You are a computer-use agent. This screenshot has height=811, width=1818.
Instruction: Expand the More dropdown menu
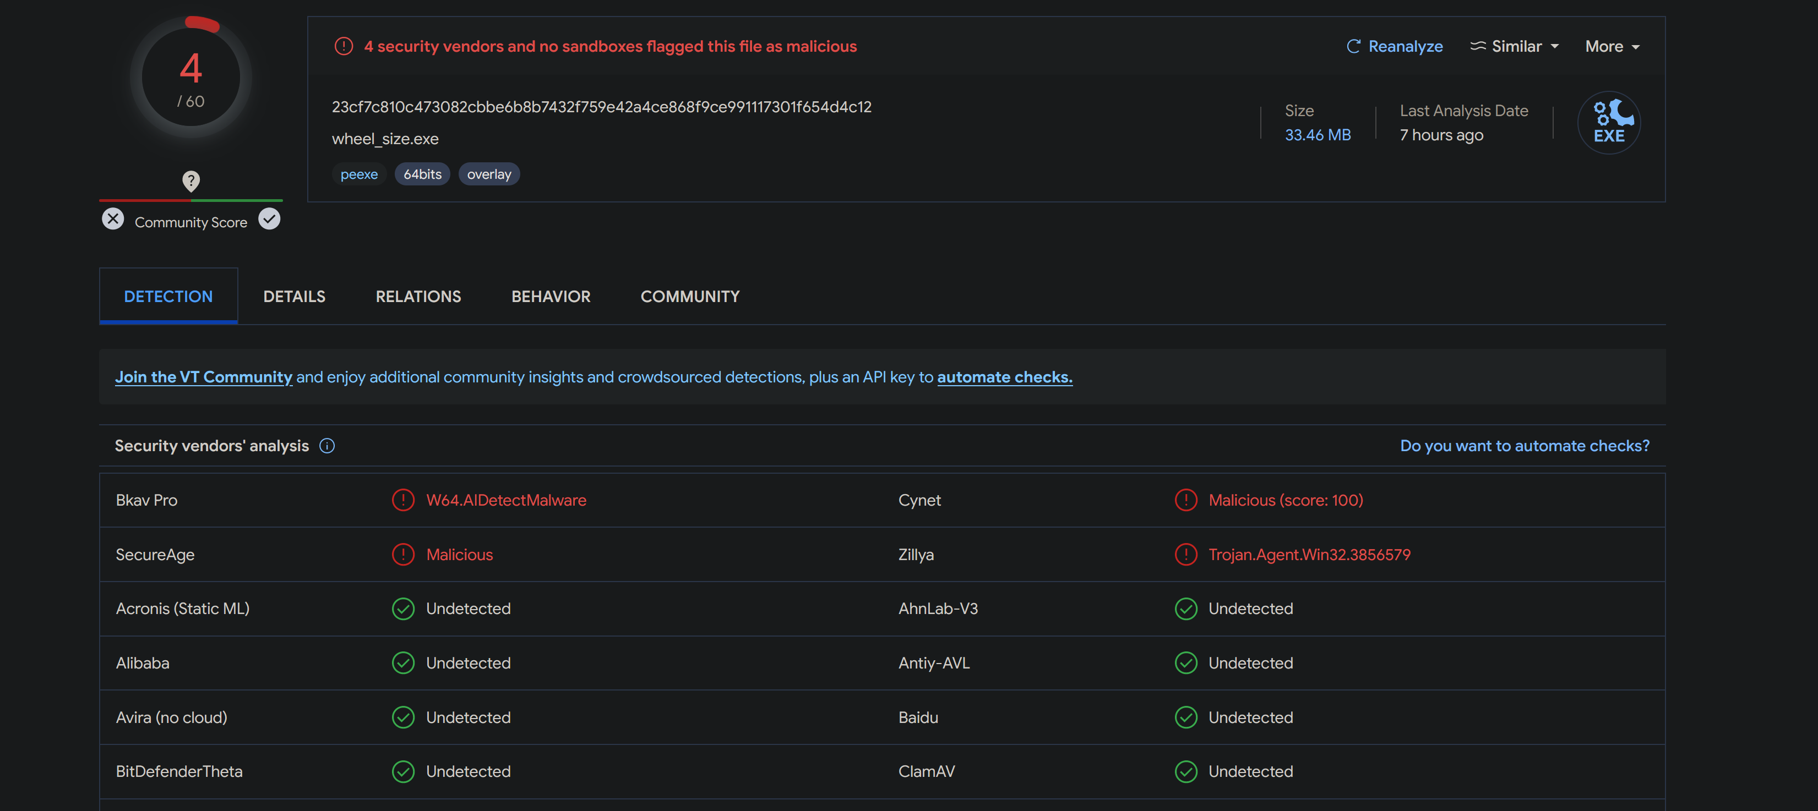(1612, 47)
